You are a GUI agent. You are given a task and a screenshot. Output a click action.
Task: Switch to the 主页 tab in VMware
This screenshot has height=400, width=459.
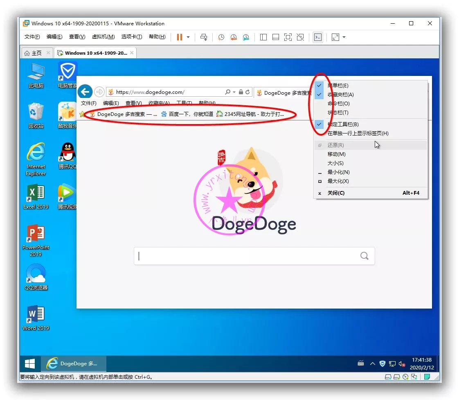tap(34, 53)
